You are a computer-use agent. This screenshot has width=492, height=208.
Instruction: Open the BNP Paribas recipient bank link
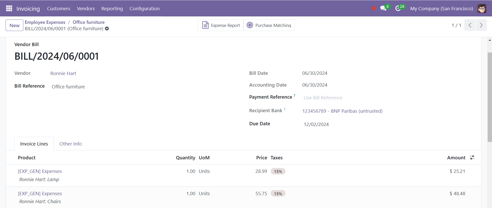click(342, 111)
